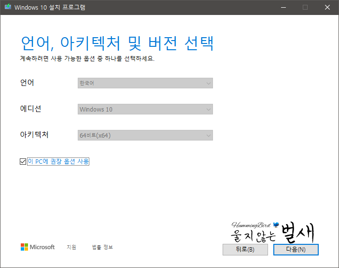The image size is (339, 268).
Task: Click the disabled maximize button
Action: coord(305,7)
